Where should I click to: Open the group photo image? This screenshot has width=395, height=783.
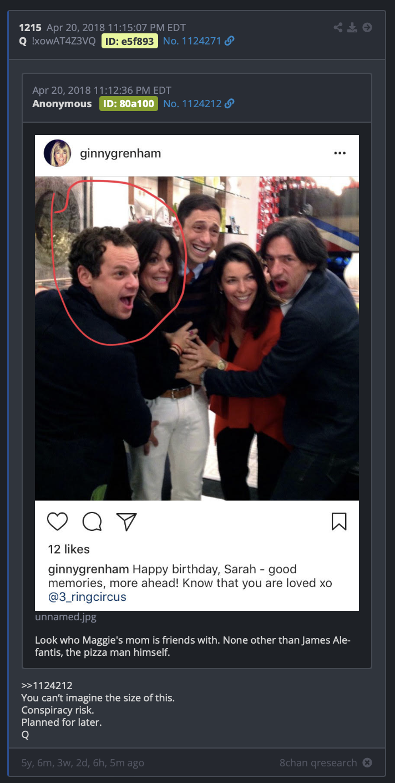[x=197, y=338]
